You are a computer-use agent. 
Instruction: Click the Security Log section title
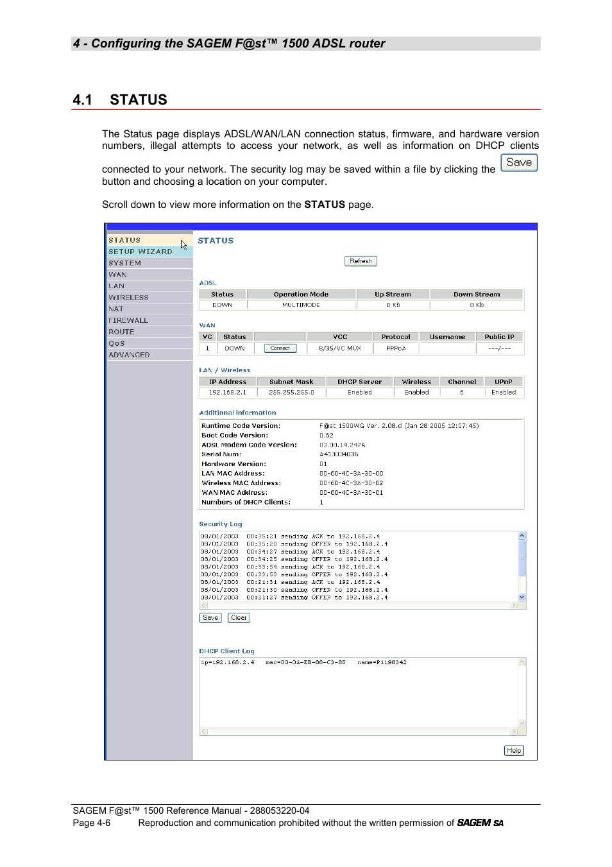click(221, 524)
